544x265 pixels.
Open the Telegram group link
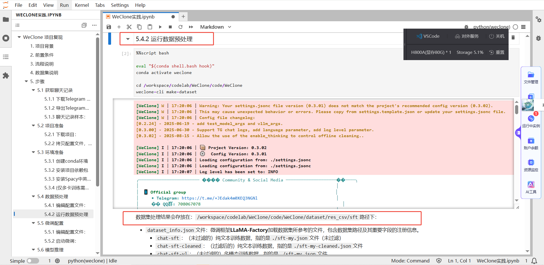(x=219, y=198)
